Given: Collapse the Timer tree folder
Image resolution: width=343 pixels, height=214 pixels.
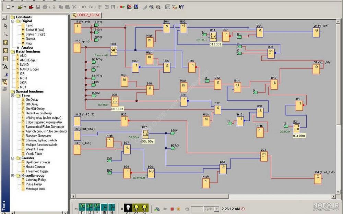Looking at the screenshot, I should pos(13,96).
